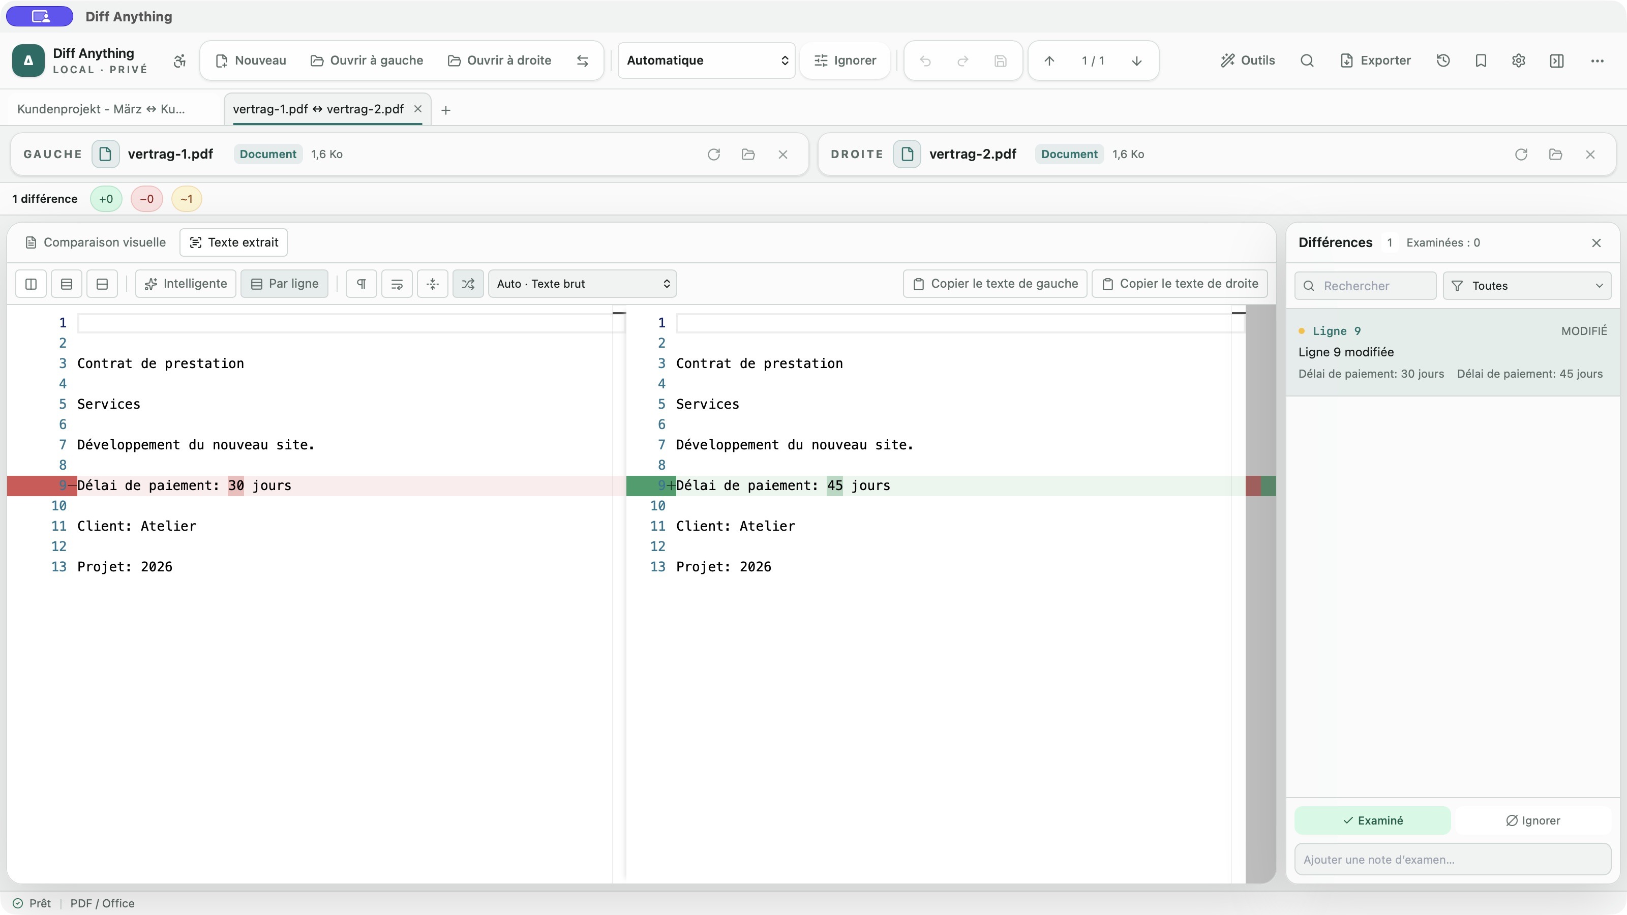Click the bookmark icon
Screen dimensions: 1627x915
pos(1481,60)
